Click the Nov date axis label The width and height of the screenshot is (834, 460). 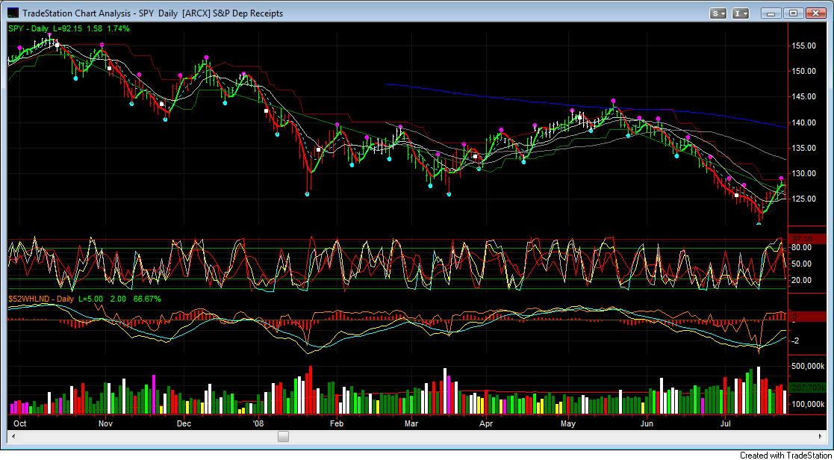tap(105, 424)
